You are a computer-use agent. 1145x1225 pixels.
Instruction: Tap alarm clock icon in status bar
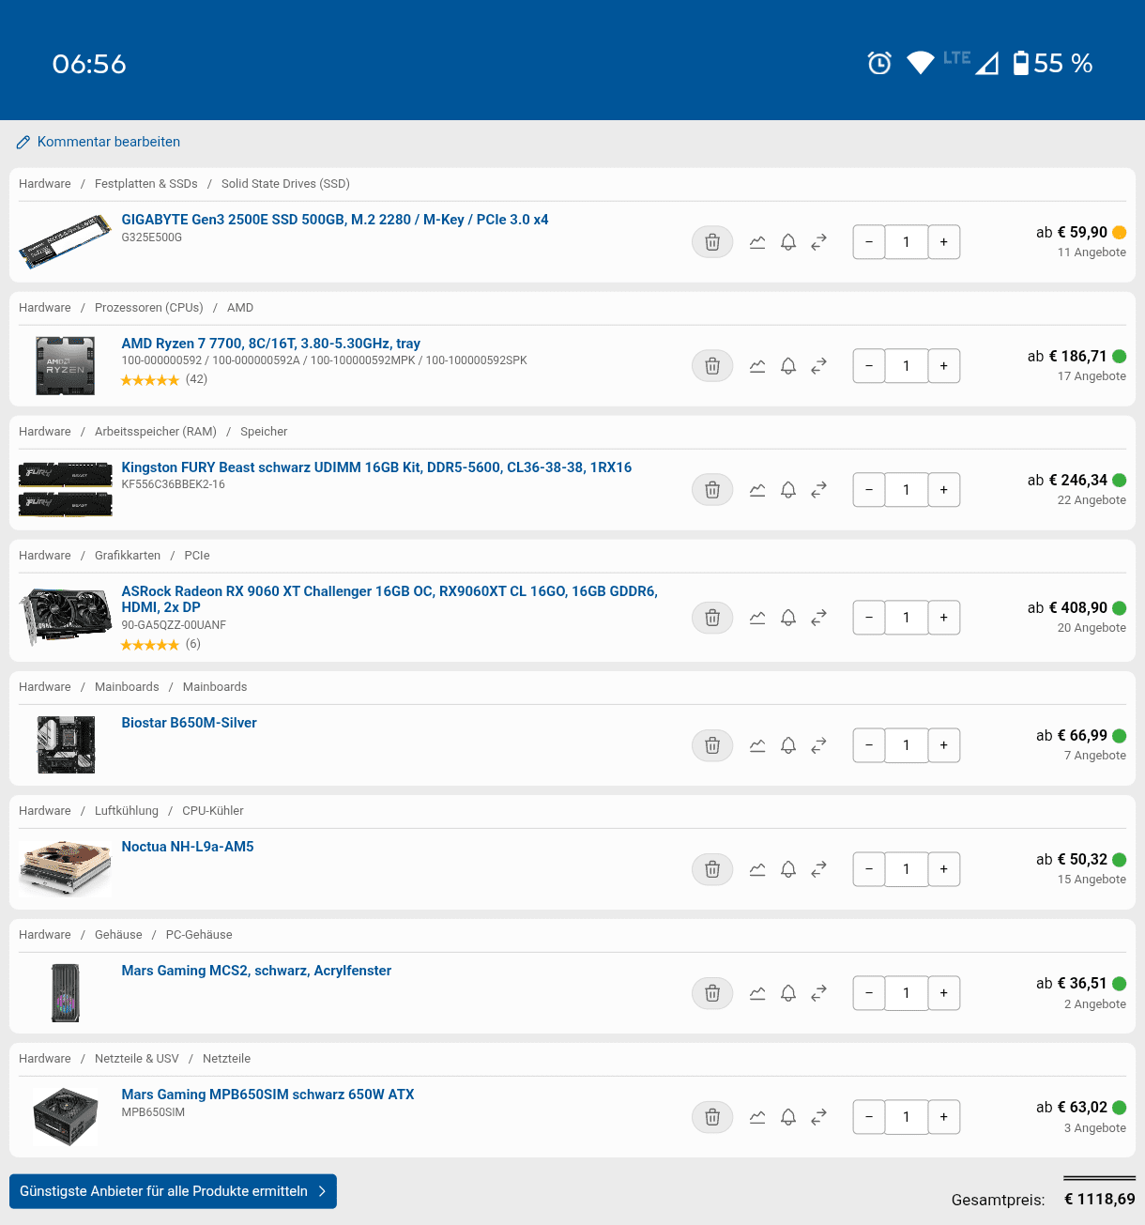coord(879,63)
